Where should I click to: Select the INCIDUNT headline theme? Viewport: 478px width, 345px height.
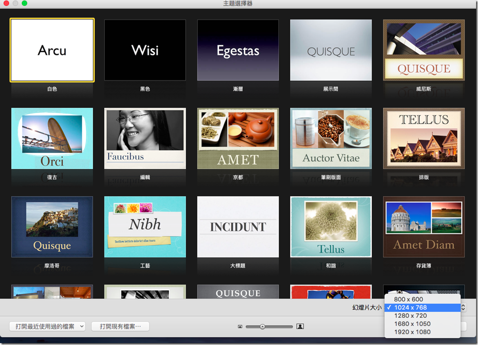click(x=238, y=227)
